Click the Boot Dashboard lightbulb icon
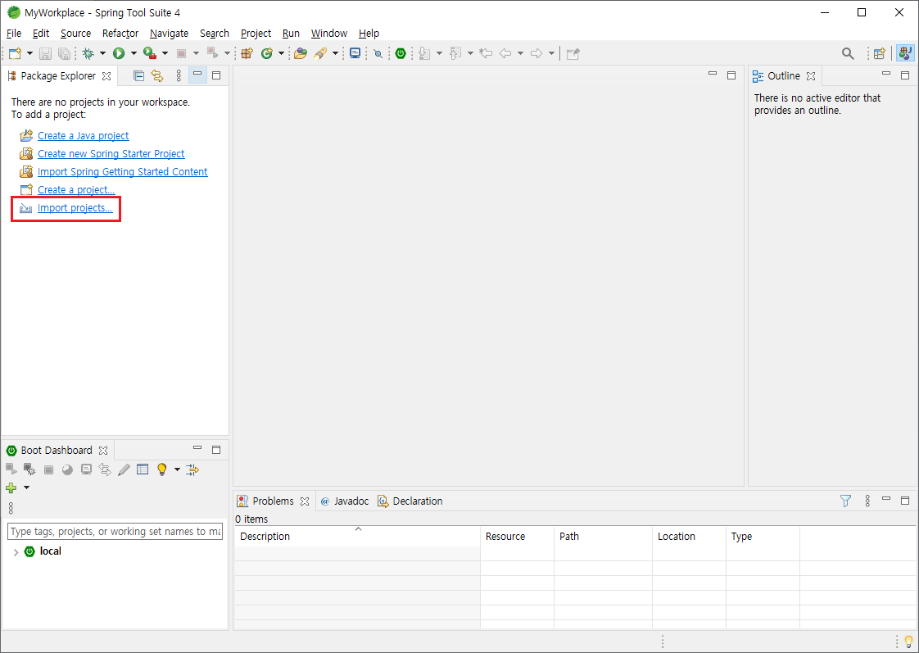The height and width of the screenshot is (653, 919). [161, 469]
